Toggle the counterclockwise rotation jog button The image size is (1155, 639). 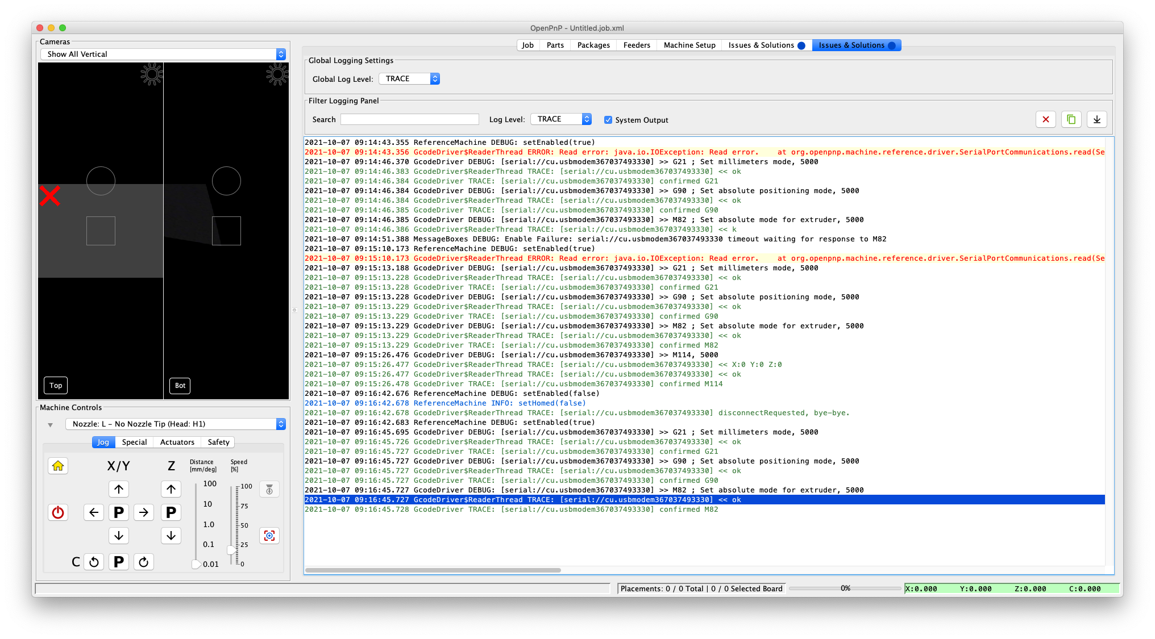[x=94, y=561]
